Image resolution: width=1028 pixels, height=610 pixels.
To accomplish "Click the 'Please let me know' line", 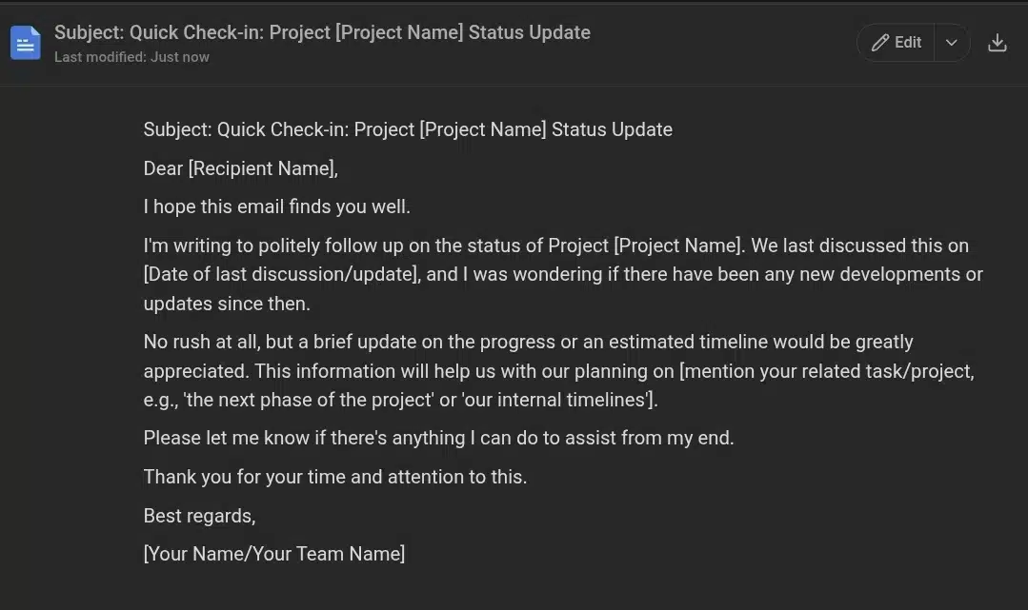I will pyautogui.click(x=438, y=438).
